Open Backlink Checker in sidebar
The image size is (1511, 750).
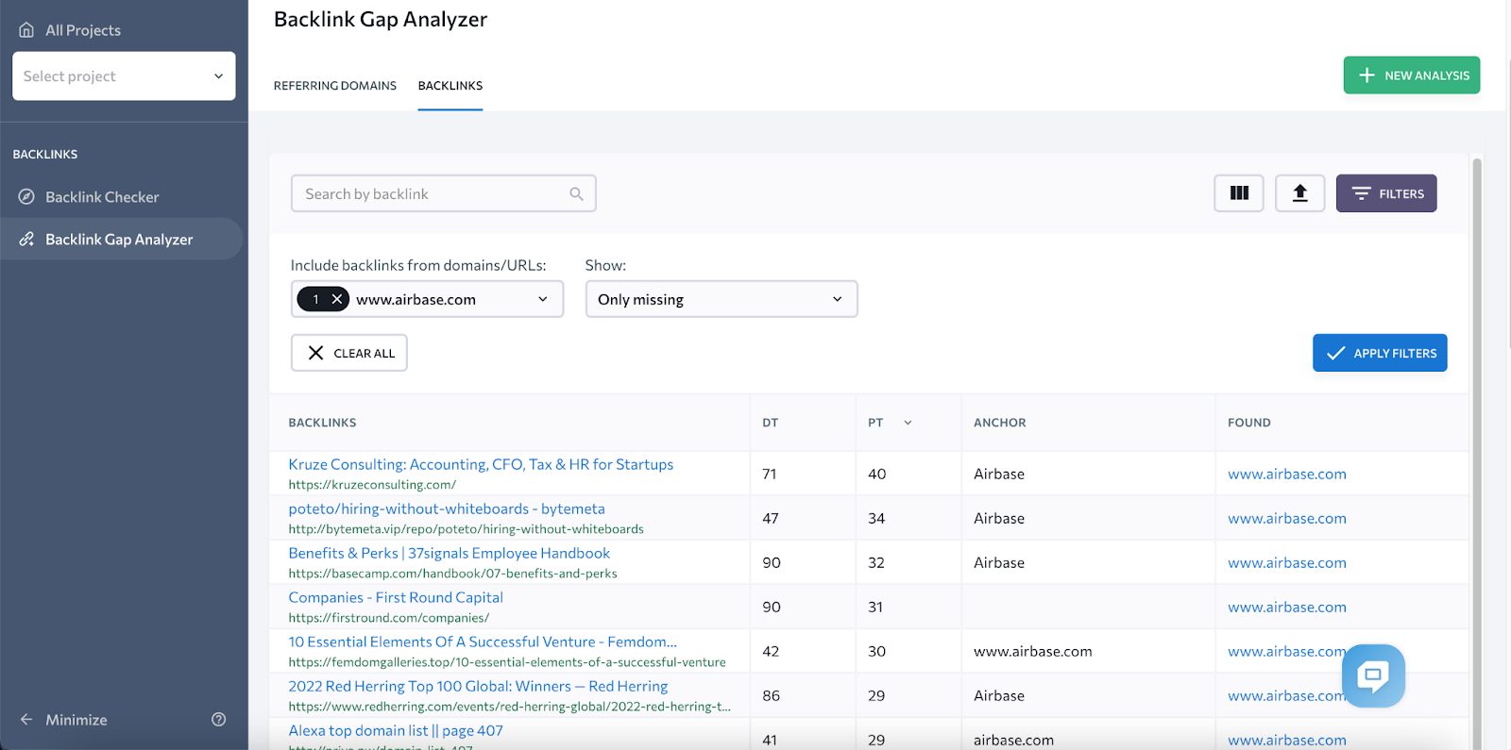point(102,197)
